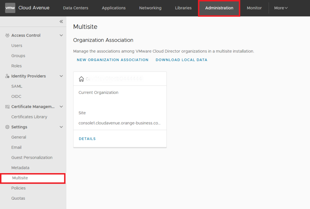
Task: Open the More dropdown menu
Action: [281, 8]
